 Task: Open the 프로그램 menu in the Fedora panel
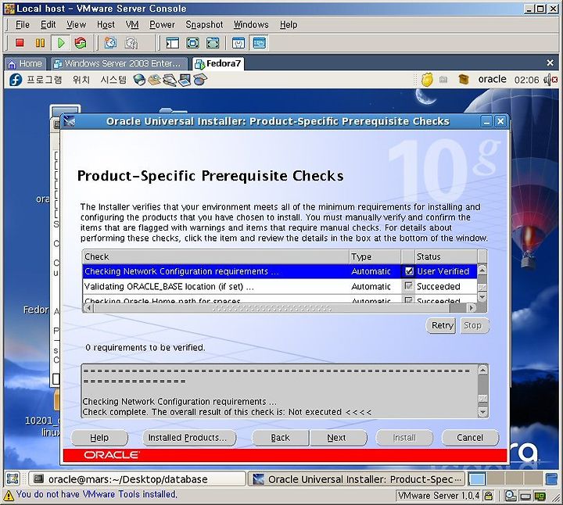tap(44, 79)
